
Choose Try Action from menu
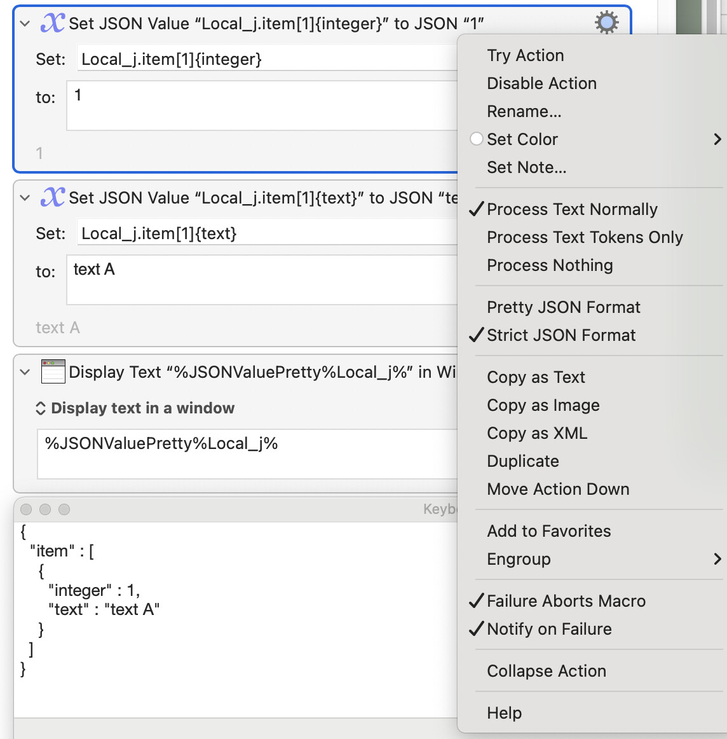point(526,55)
